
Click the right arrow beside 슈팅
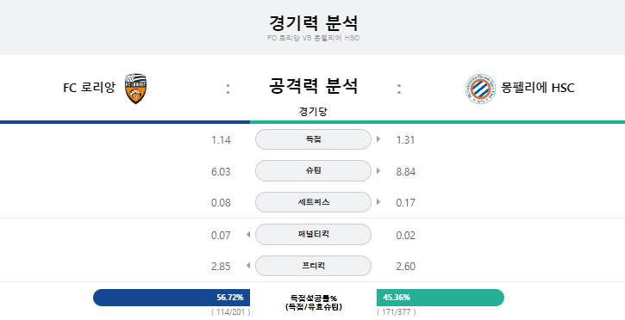[378, 170]
